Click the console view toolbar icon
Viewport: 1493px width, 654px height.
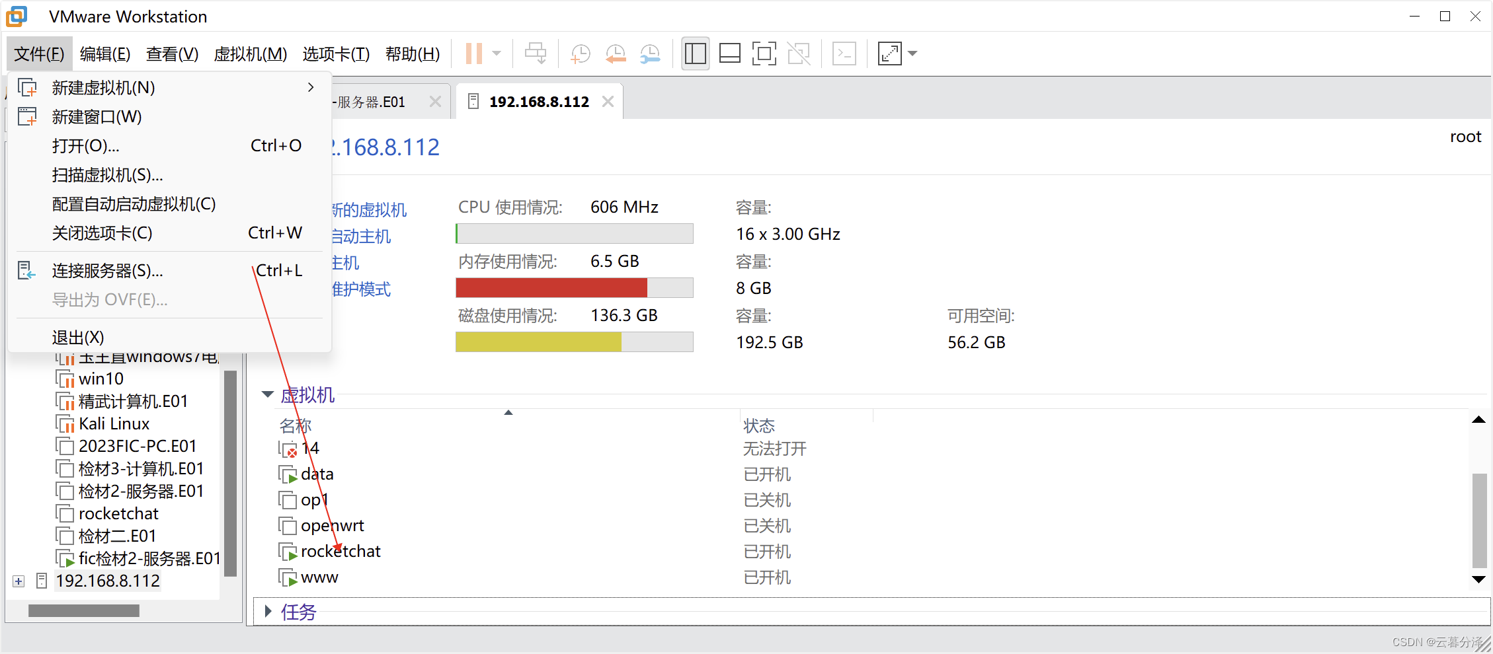tap(844, 54)
